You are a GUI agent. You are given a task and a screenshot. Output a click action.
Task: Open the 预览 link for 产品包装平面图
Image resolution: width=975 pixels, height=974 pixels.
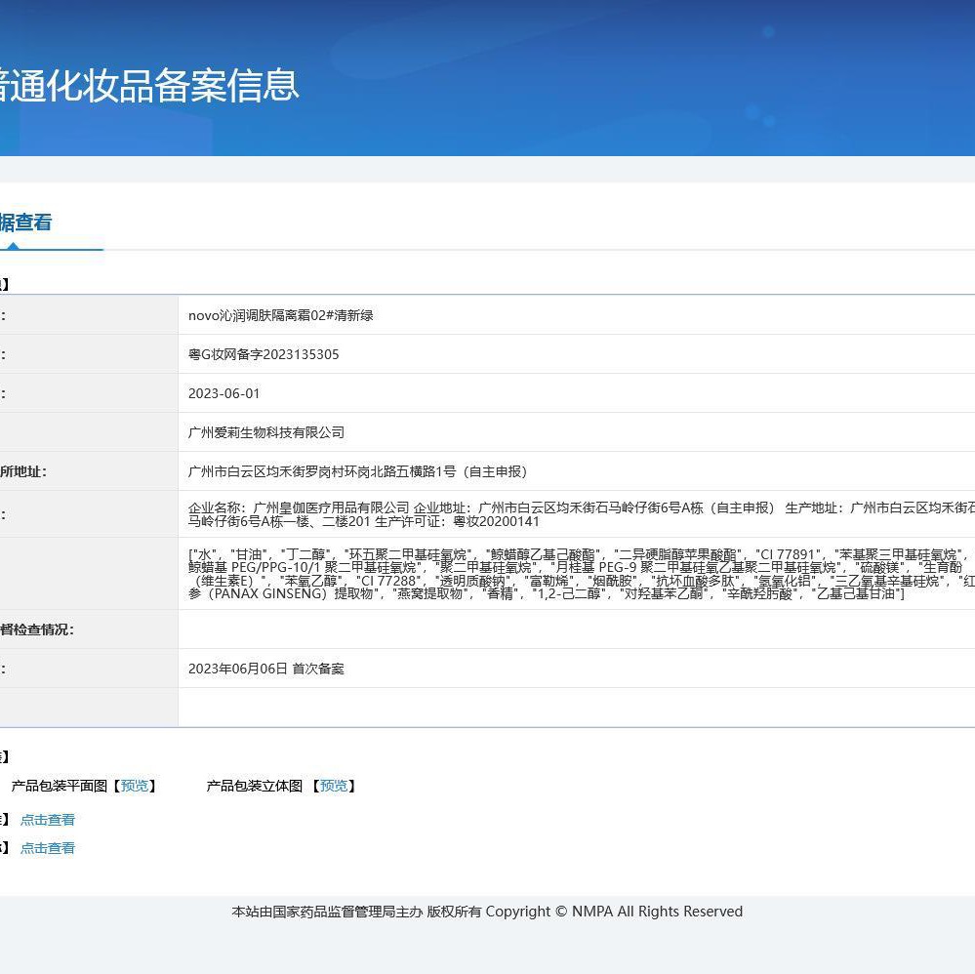click(x=135, y=786)
